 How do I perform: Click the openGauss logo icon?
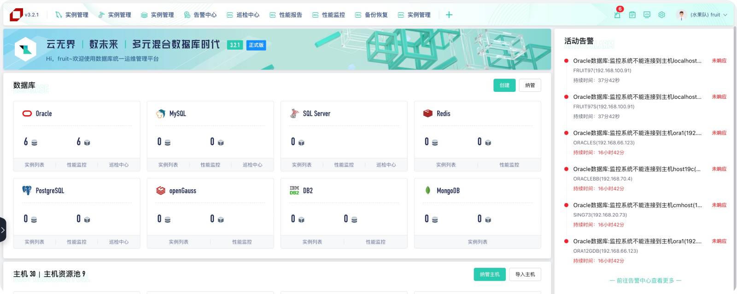tap(161, 191)
